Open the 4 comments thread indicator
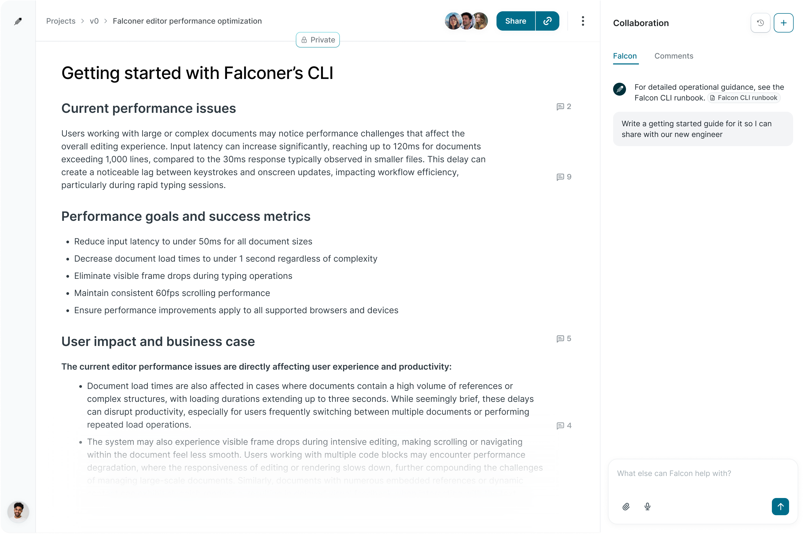Screen dimensions: 806x534 (564, 426)
